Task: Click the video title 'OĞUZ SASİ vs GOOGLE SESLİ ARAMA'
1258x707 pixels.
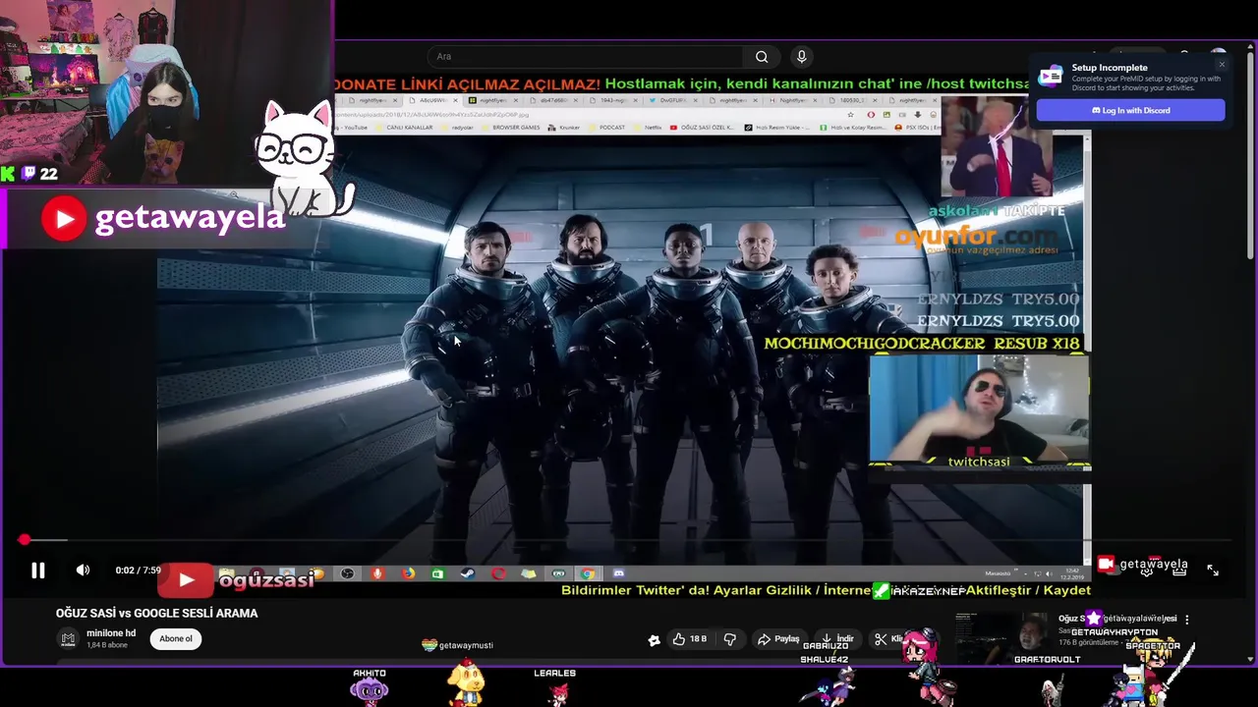Action: [x=156, y=613]
